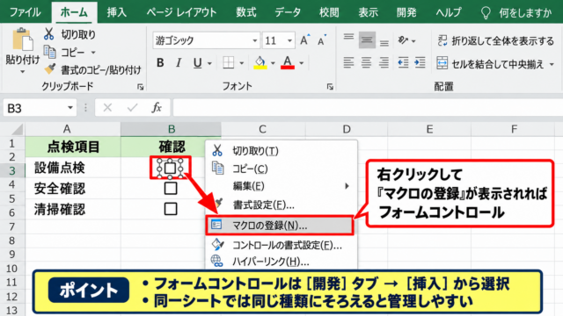563x316 pixels.
Task: Select the 設備点検 checkbox in row 3
Action: [170, 168]
